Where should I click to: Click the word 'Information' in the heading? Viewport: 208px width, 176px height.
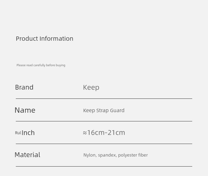(56, 39)
